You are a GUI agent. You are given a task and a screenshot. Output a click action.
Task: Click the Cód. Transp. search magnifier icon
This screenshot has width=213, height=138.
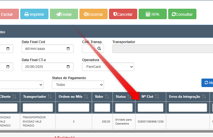click(99, 49)
